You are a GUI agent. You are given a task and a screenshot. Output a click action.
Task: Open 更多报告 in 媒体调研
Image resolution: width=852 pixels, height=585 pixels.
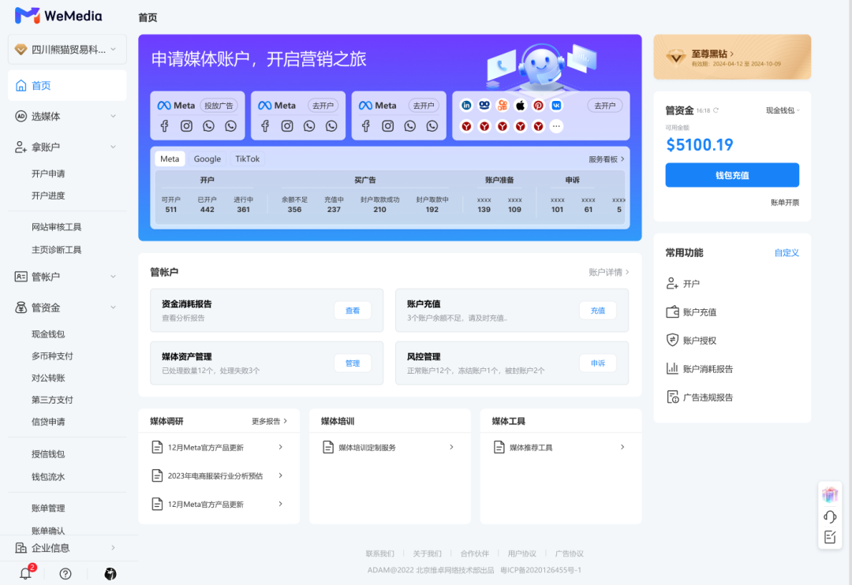269,421
